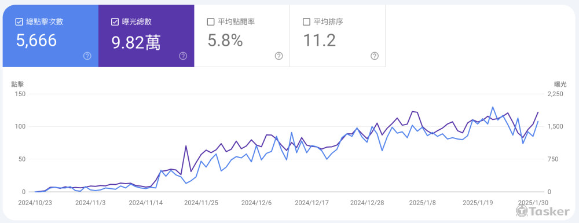The image size is (579, 223).
Task: Click the 100 clicks axis value
Action: pyautogui.click(x=20, y=126)
